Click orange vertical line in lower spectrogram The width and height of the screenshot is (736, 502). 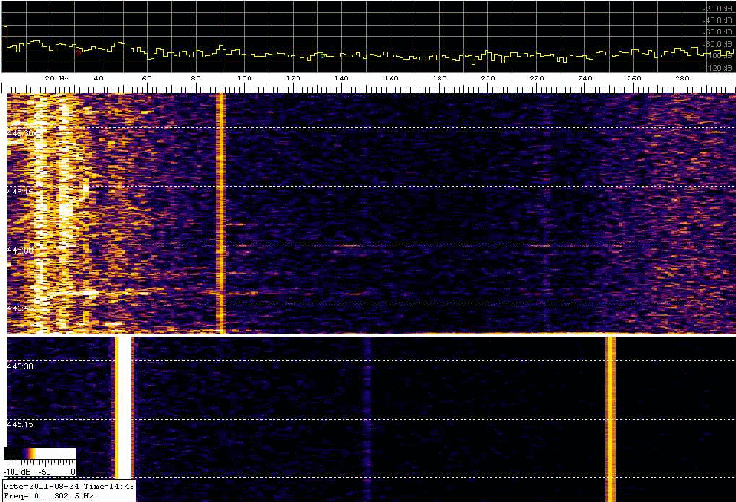(610, 412)
